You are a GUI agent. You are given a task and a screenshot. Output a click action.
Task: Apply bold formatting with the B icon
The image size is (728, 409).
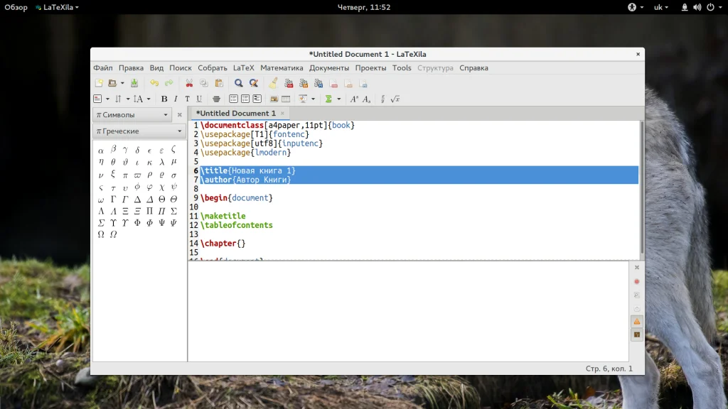164,99
